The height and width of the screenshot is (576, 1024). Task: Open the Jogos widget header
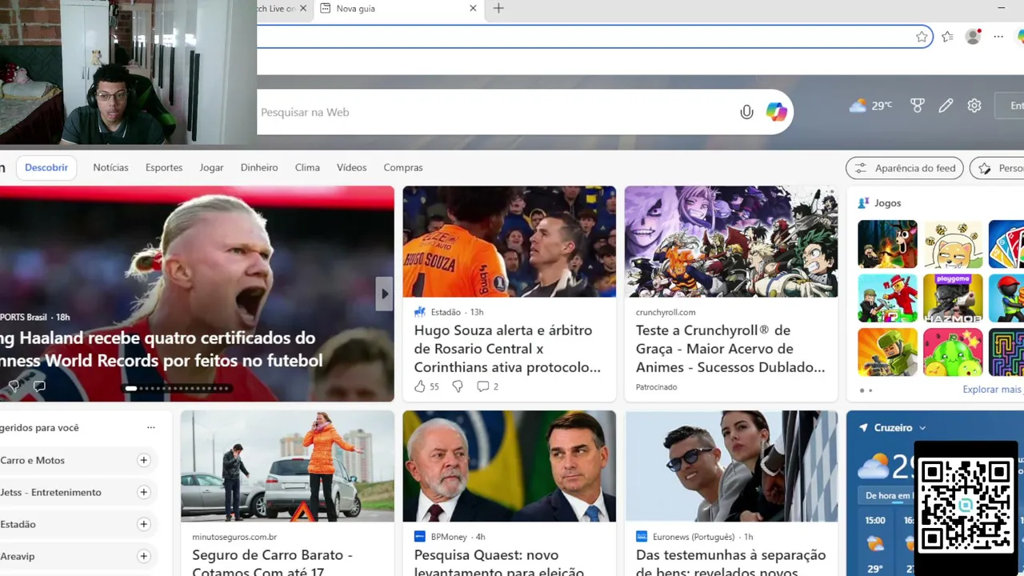tap(879, 203)
